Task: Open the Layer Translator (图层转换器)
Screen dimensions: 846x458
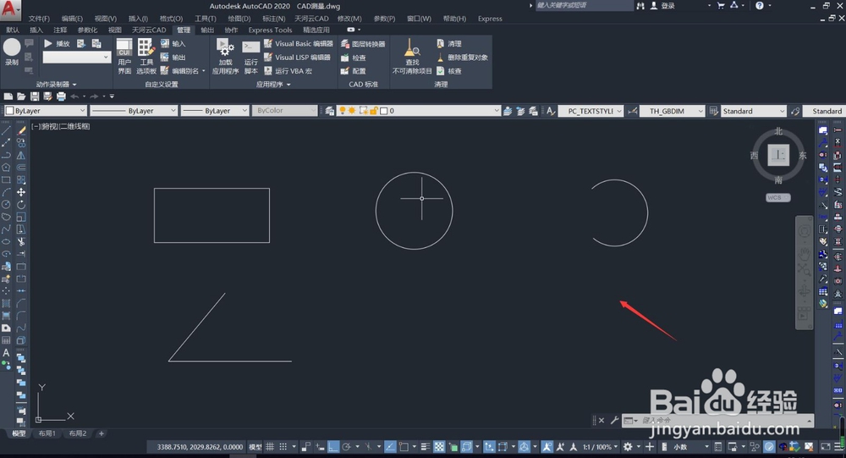Action: point(363,44)
